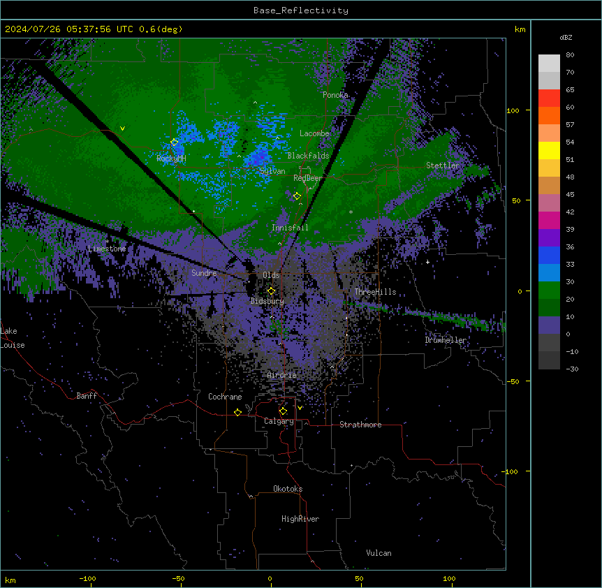The height and width of the screenshot is (588, 602).
Task: Select the dusty pink 45-42 dBZ swatch
Action: 549,203
